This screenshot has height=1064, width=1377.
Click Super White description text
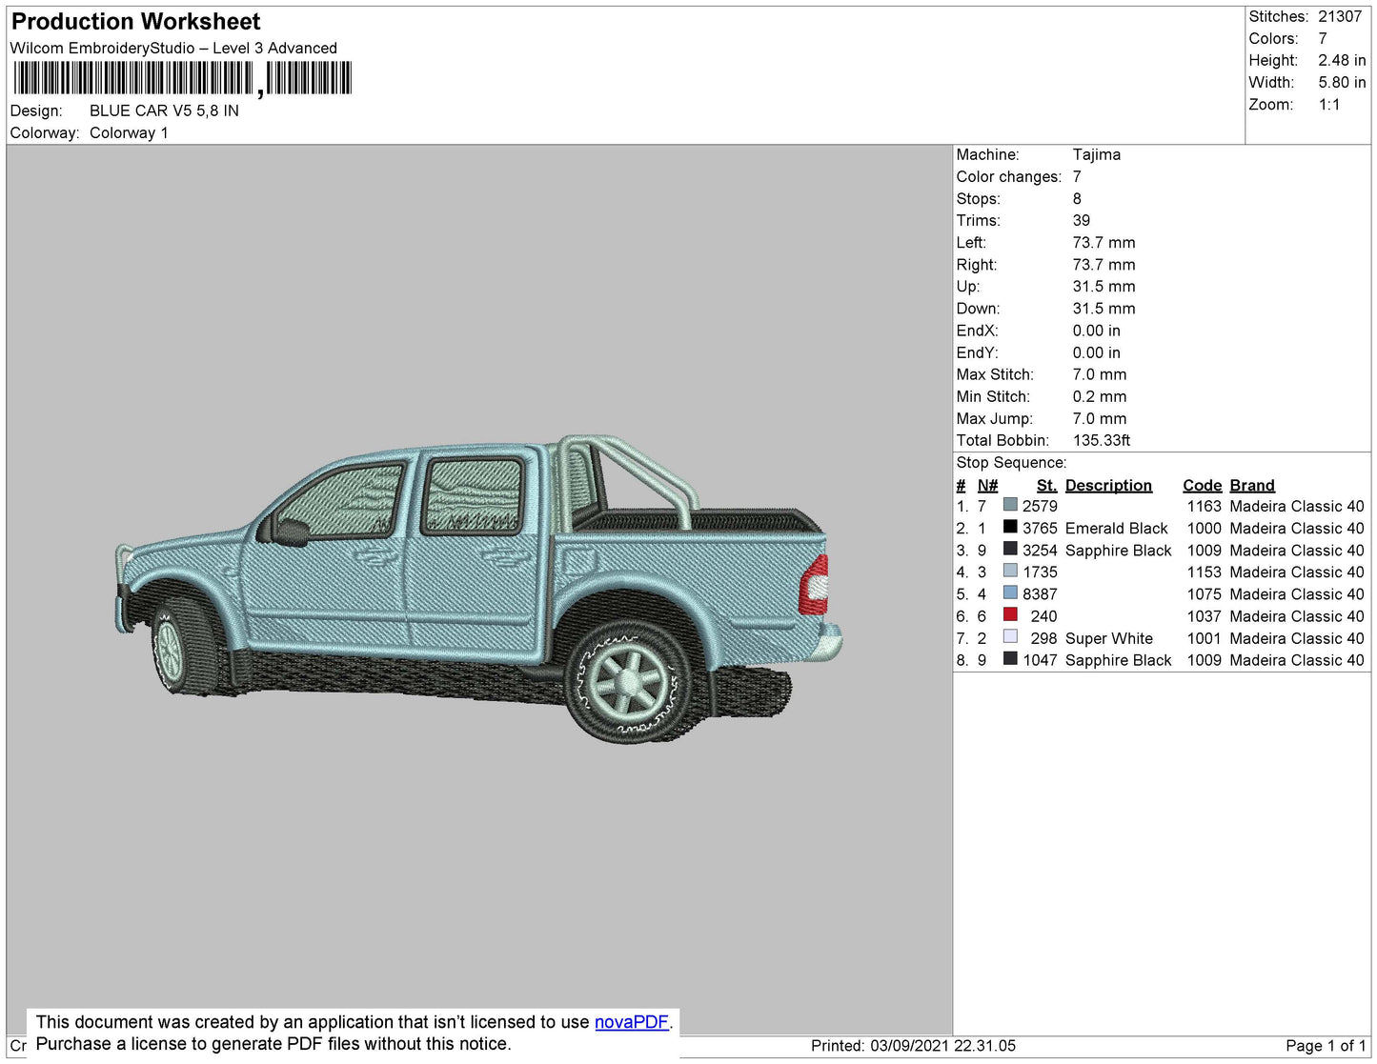coord(1109,638)
